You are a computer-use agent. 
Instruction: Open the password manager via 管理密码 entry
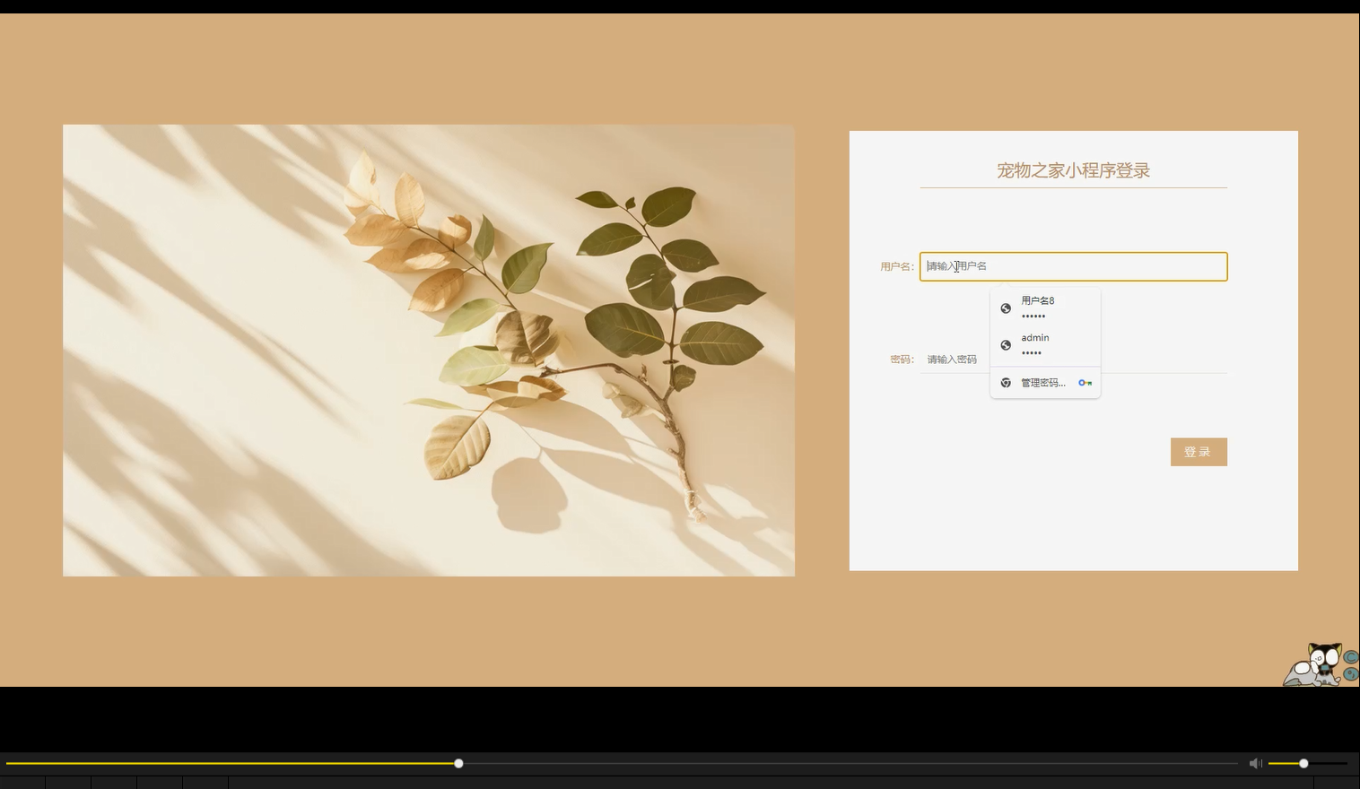[x=1043, y=383]
